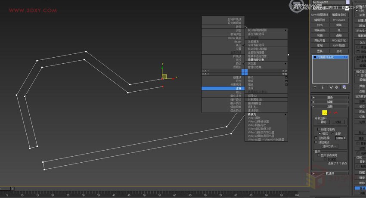Click the pin stack icon below modifier list
Viewport: 366px width, 198px height.
tap(315, 87)
